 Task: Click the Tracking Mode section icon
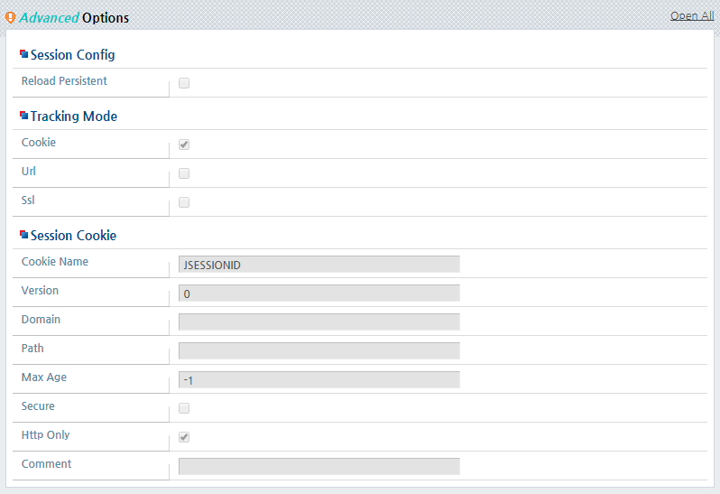pyautogui.click(x=23, y=116)
